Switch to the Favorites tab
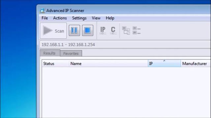 coord(71,53)
